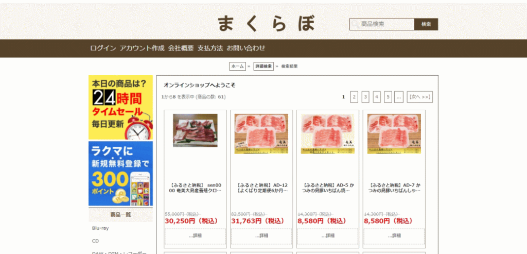The height and width of the screenshot is (254, 527).
Task: Open the 支払方法 menu item
Action: coord(210,48)
